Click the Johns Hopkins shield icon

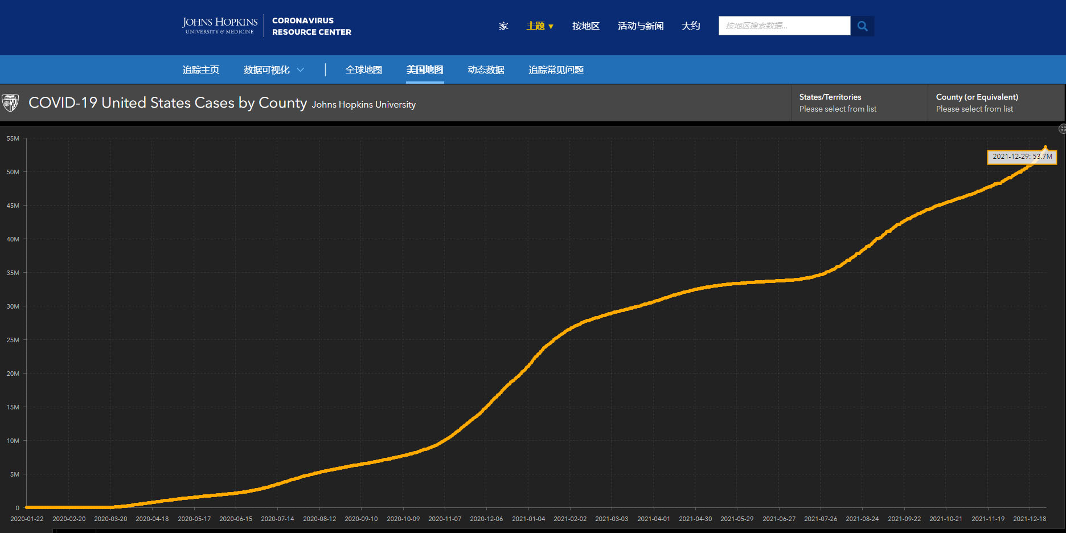pyautogui.click(x=10, y=103)
